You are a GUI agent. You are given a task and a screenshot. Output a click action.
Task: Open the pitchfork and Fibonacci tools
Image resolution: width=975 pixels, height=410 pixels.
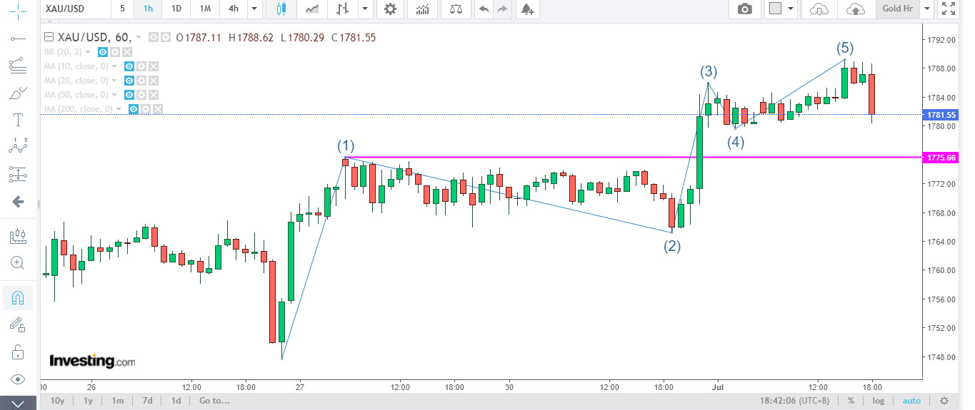point(18,65)
